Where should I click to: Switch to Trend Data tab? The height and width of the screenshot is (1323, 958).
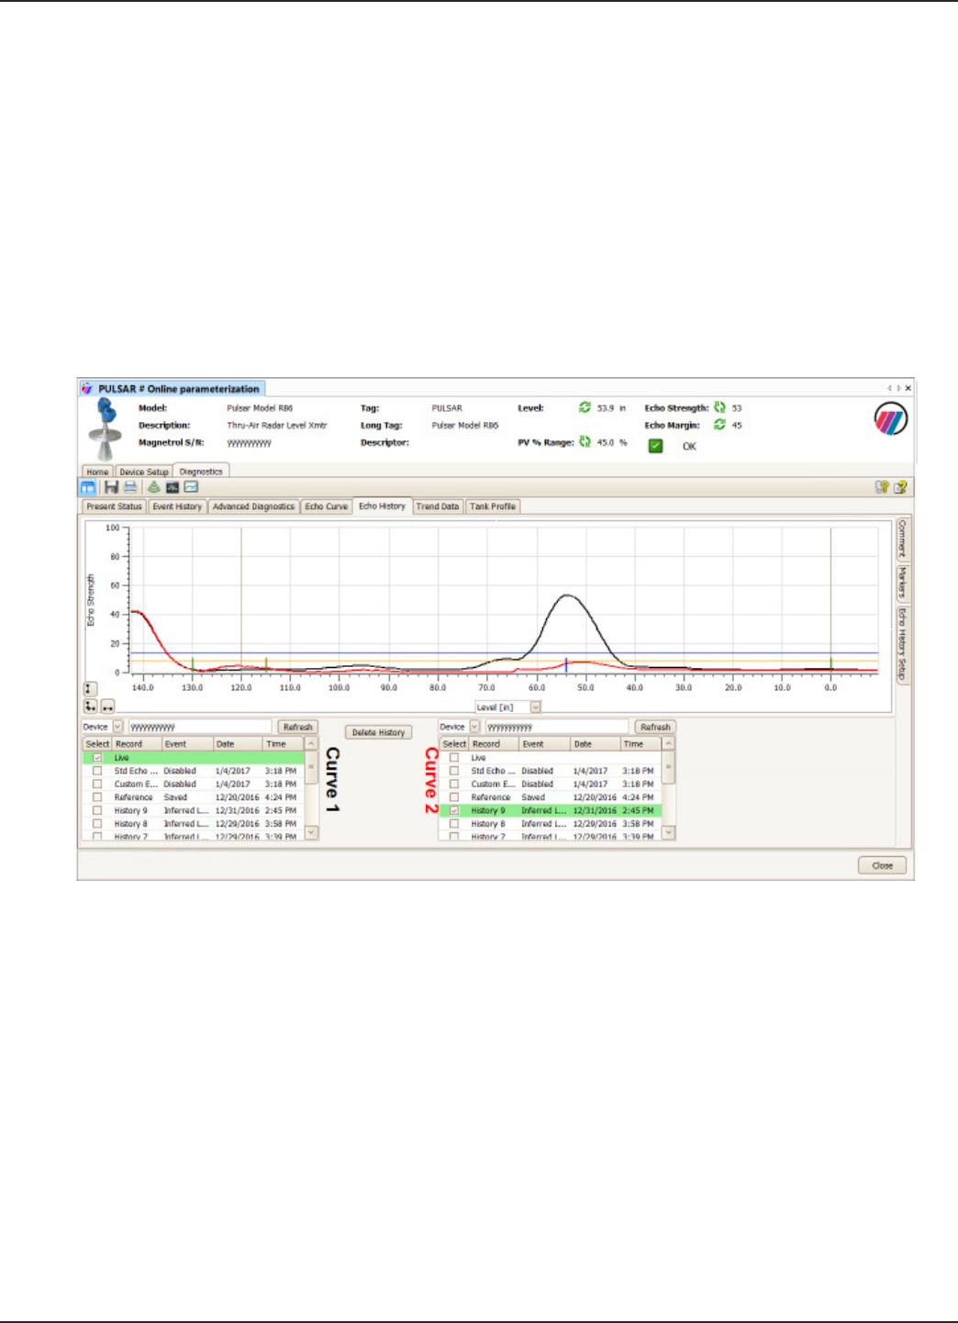(438, 506)
